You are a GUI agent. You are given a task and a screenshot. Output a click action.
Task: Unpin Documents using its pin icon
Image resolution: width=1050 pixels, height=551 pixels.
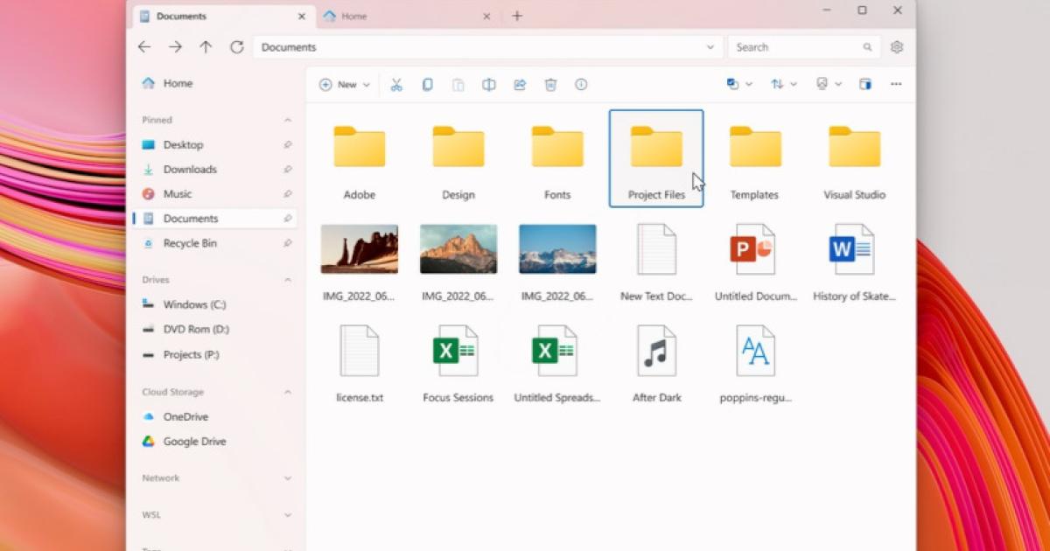[288, 219]
